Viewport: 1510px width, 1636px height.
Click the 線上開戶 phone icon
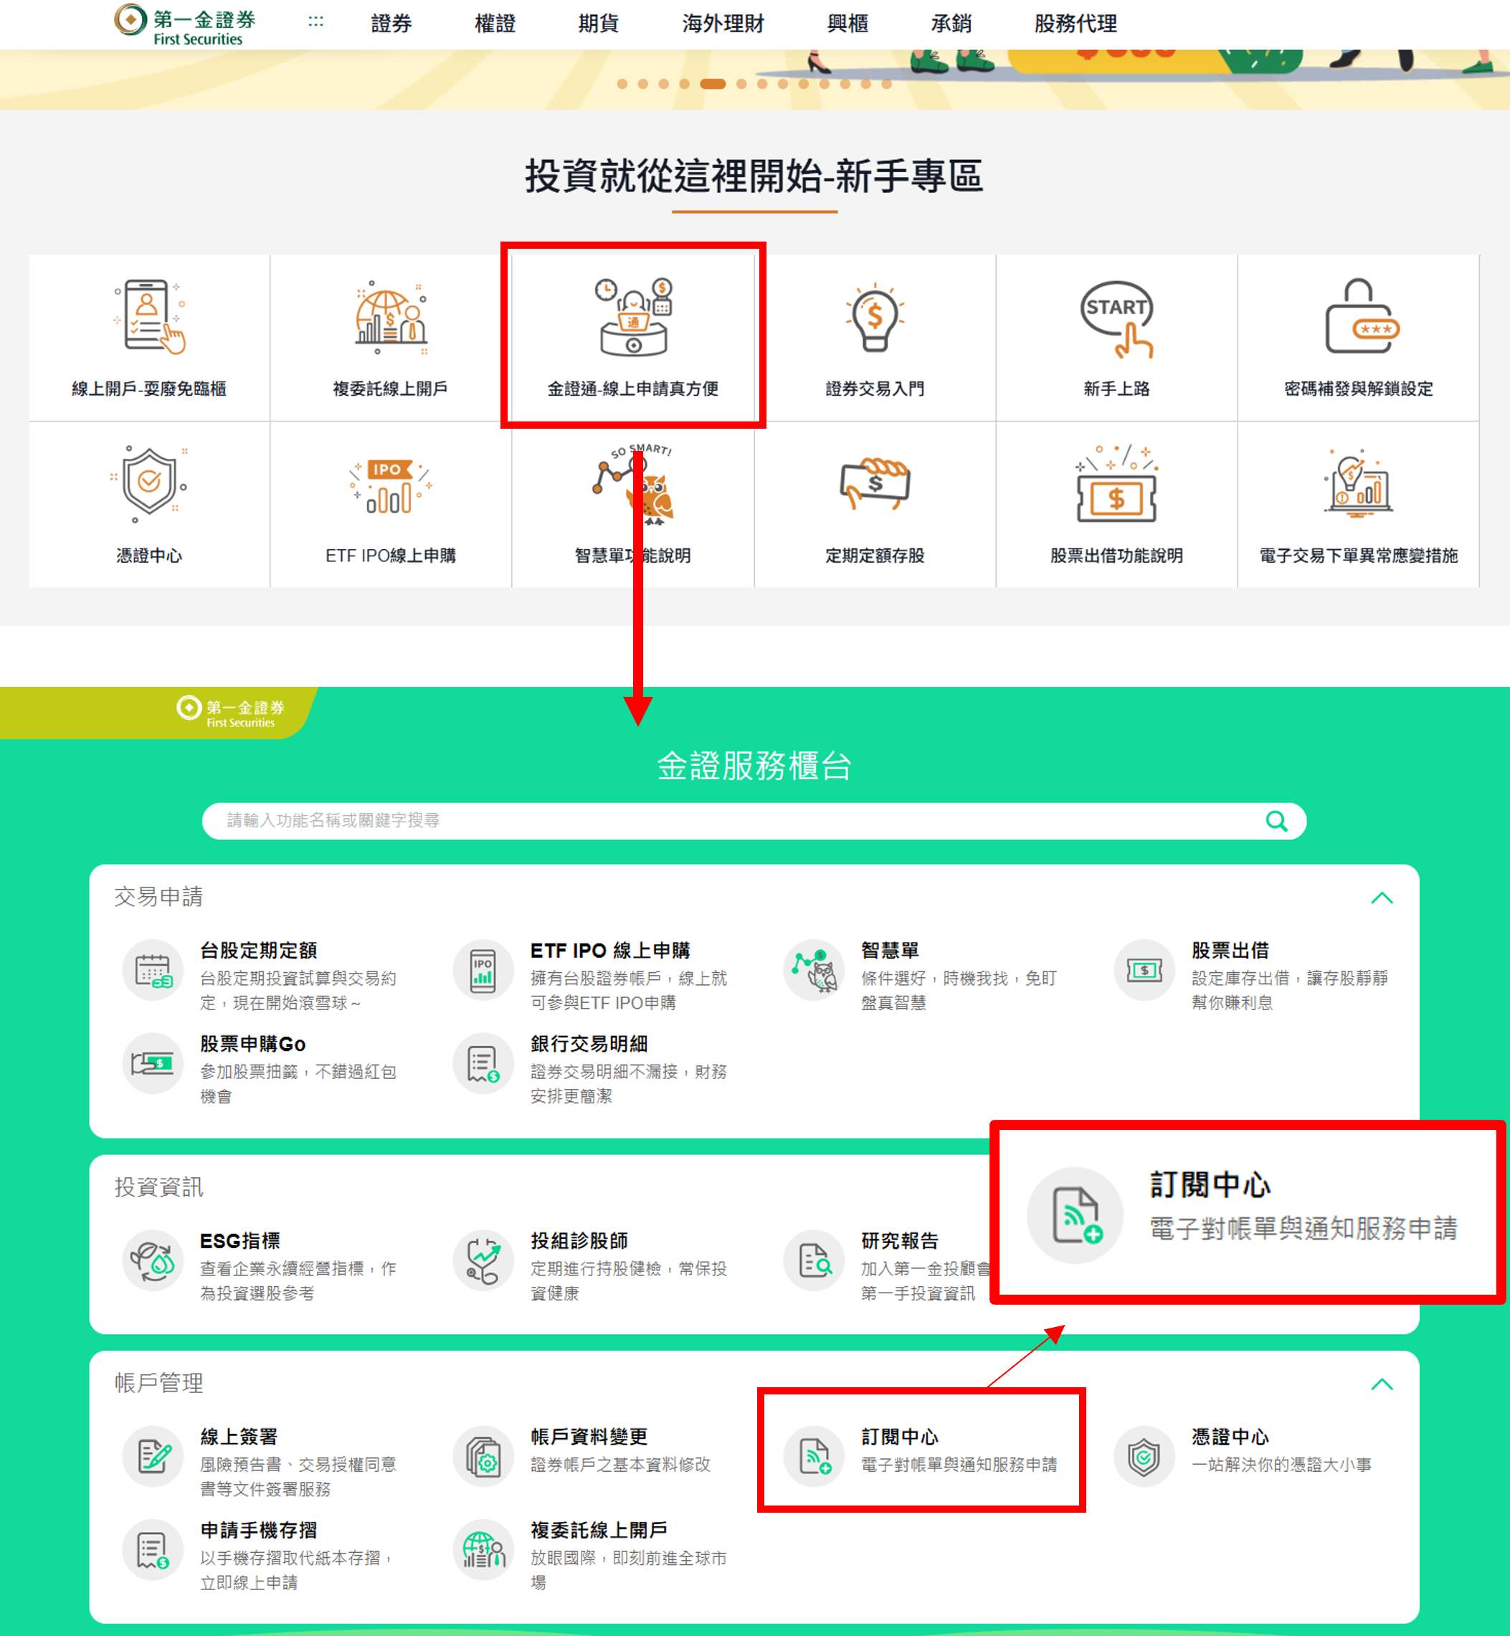148,317
